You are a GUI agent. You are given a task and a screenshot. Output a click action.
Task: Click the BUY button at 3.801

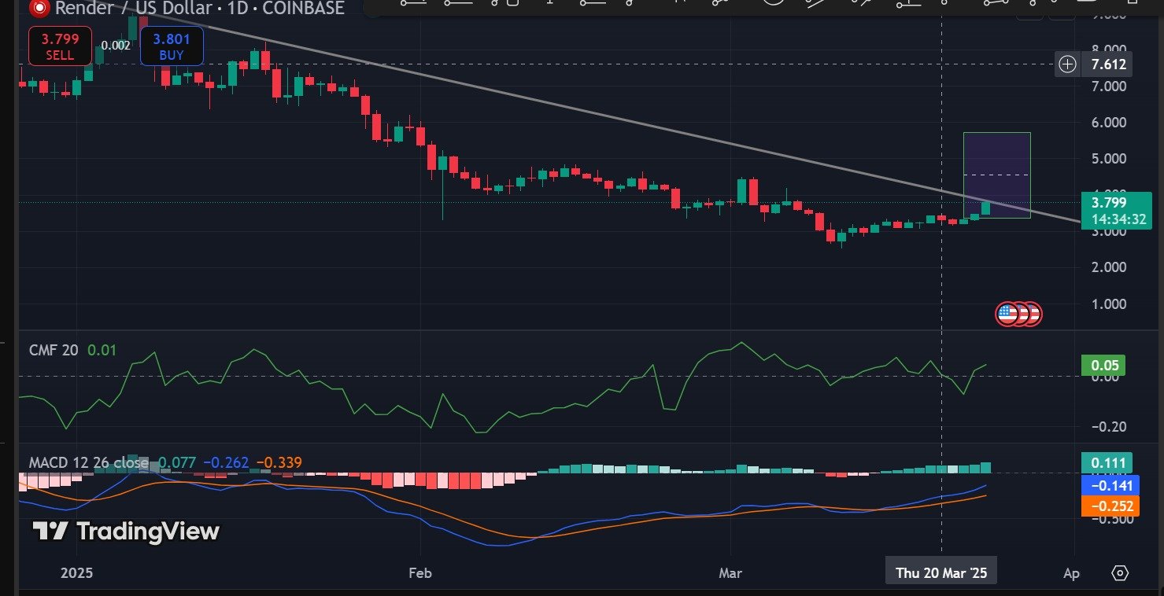coord(171,46)
